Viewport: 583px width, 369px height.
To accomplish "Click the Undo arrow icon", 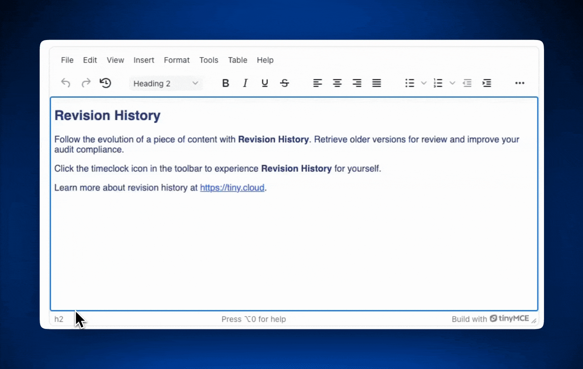I will 66,83.
